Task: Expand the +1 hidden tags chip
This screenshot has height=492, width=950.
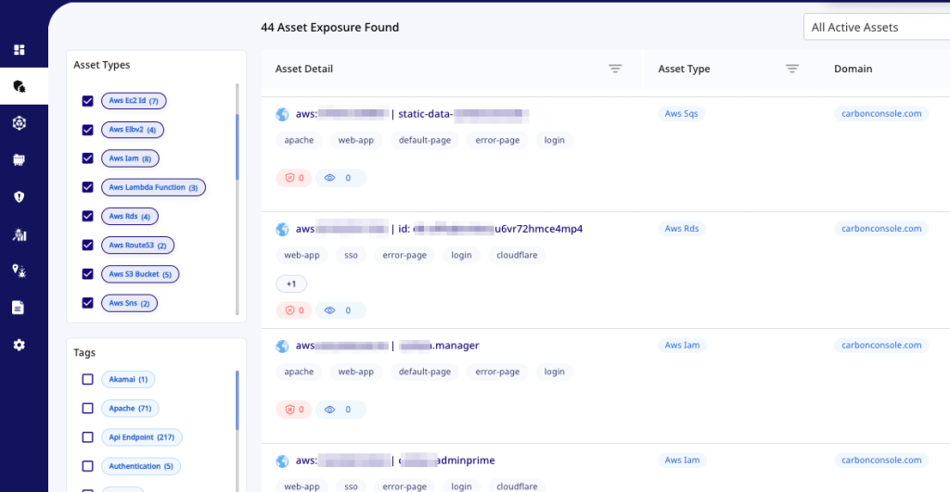Action: tap(291, 284)
